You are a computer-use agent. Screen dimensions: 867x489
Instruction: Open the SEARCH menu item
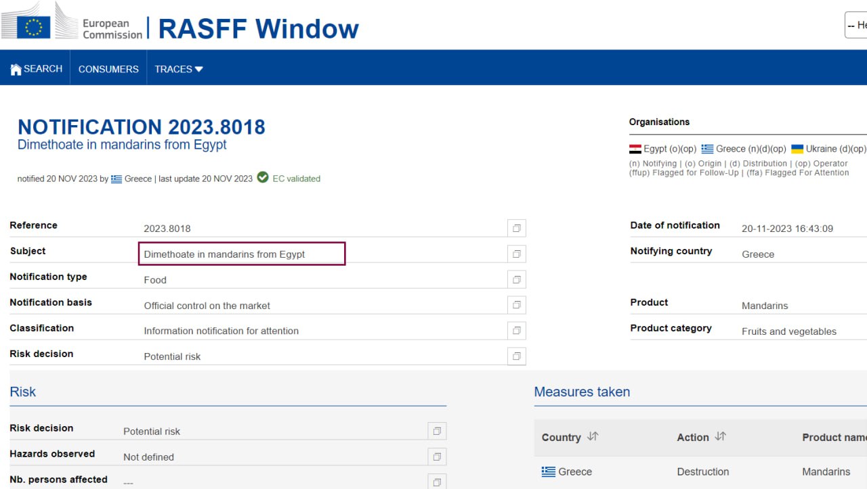pos(43,69)
